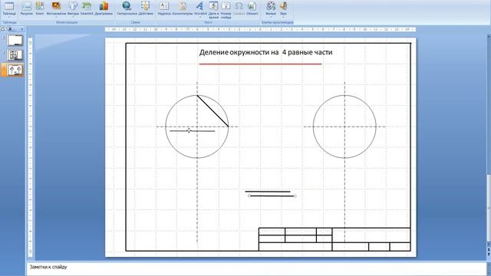Click the title 'Деление окружности на 4 равные части'
This screenshot has width=491, height=276.
click(265, 52)
